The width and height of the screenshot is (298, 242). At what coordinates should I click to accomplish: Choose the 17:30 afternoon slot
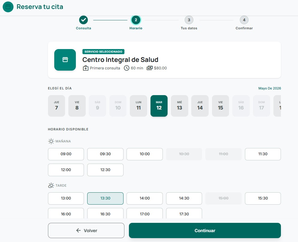[x=184, y=214]
